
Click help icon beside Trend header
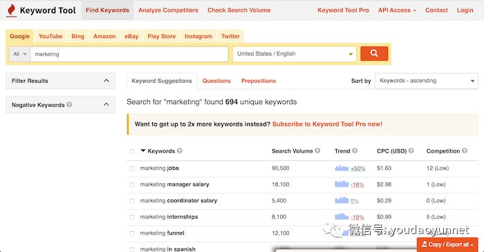pos(355,151)
